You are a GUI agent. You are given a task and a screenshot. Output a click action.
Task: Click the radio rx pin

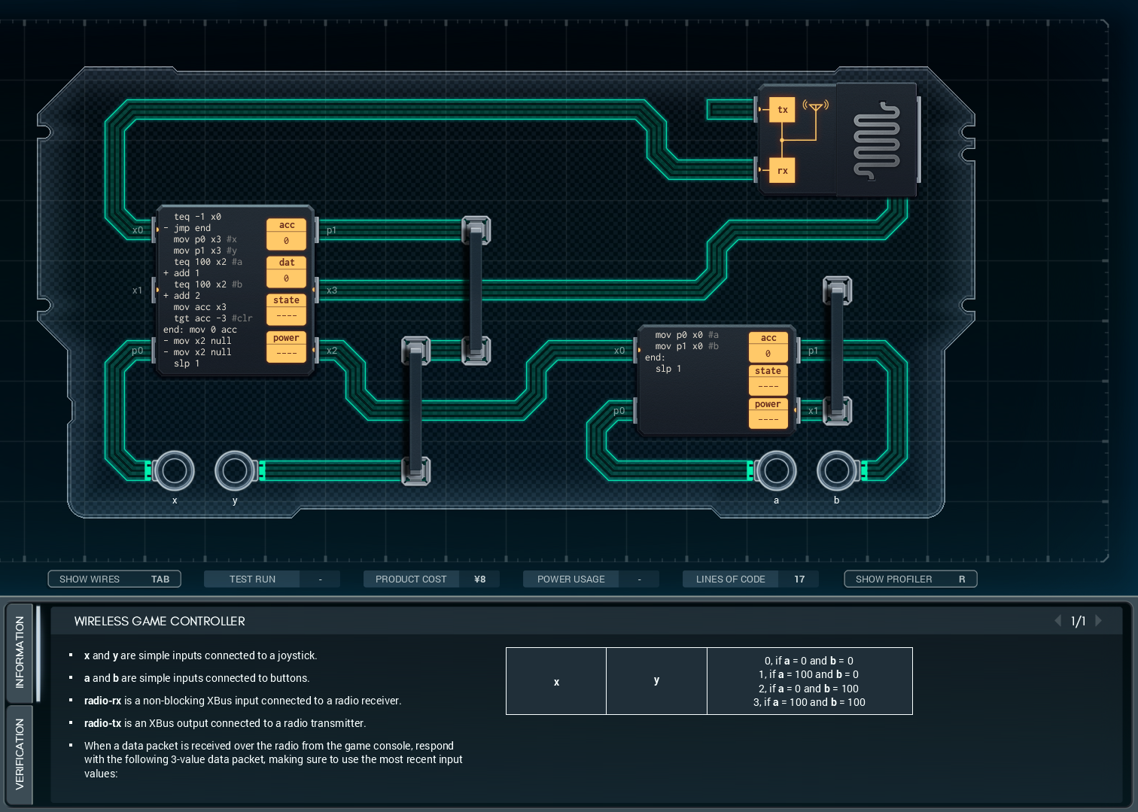coord(782,171)
